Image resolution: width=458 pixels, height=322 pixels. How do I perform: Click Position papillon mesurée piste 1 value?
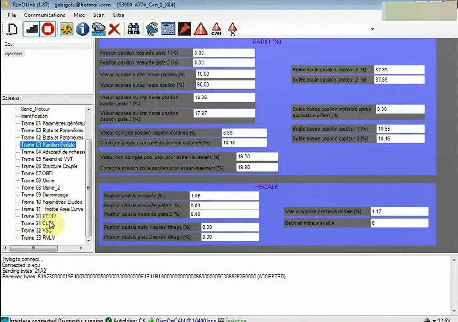point(224,53)
